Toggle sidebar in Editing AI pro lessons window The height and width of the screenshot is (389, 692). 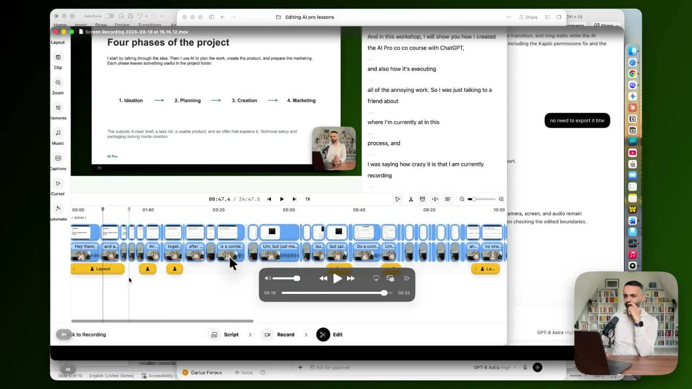coord(211,17)
